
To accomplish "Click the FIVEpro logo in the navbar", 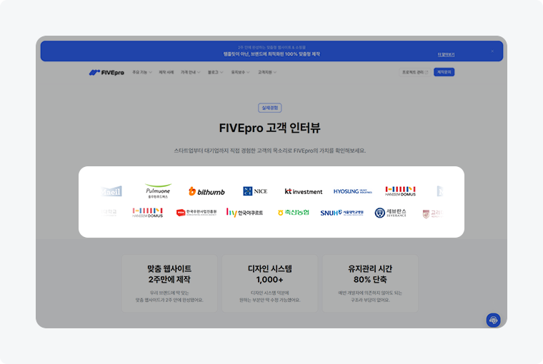I will coord(106,72).
